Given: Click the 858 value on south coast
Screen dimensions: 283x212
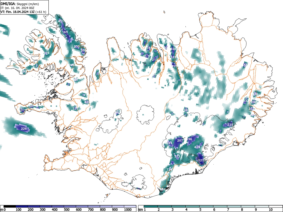Looking at the screenshot, I should click(163, 189).
